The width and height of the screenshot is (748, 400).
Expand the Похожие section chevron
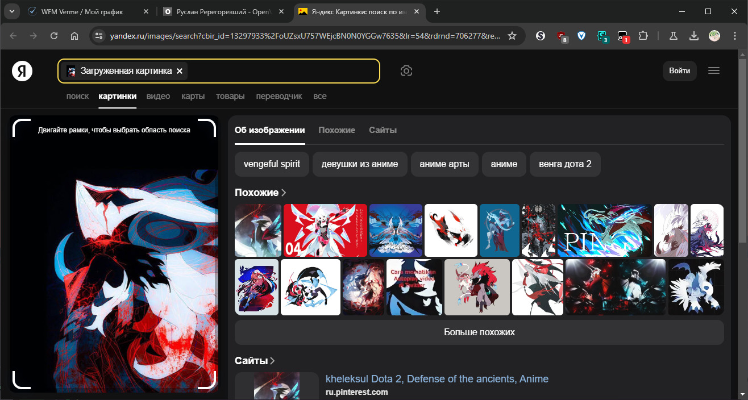pos(284,193)
